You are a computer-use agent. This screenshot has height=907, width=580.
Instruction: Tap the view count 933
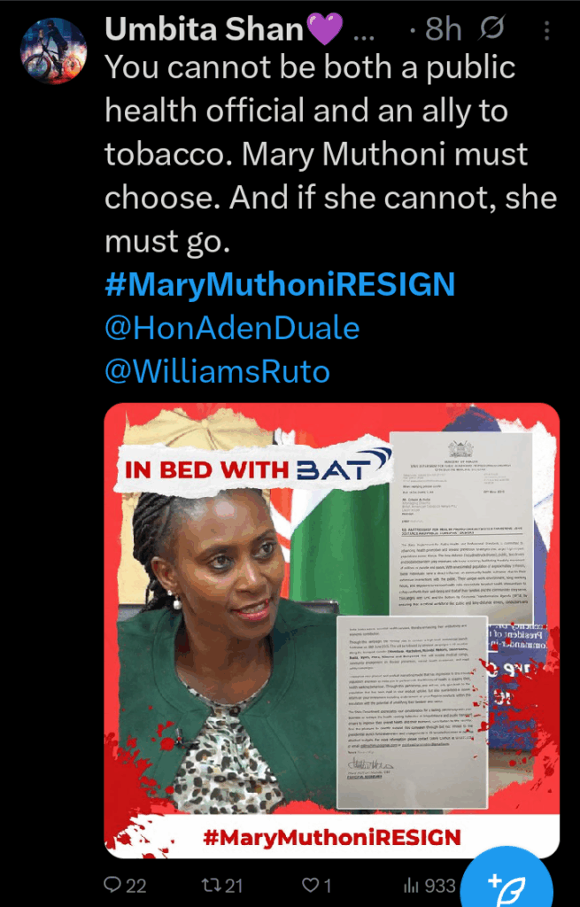(x=440, y=886)
